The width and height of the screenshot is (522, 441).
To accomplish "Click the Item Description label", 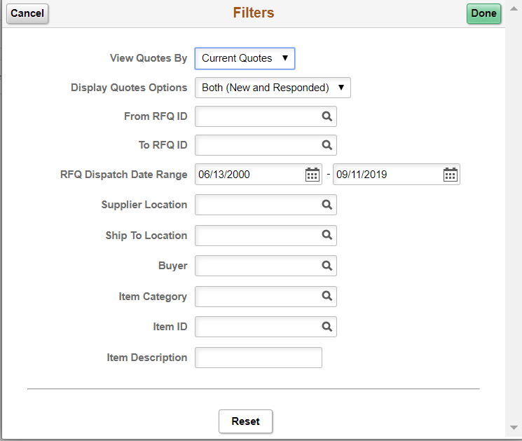I will pos(147,358).
